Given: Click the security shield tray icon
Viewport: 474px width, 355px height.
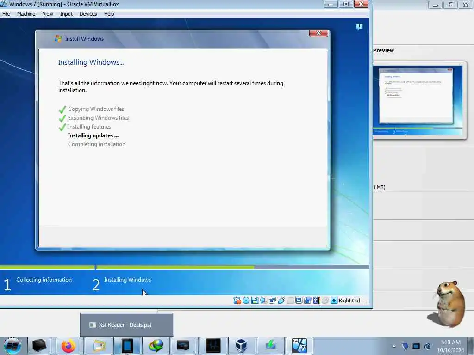Looking at the screenshot, I should [x=405, y=346].
